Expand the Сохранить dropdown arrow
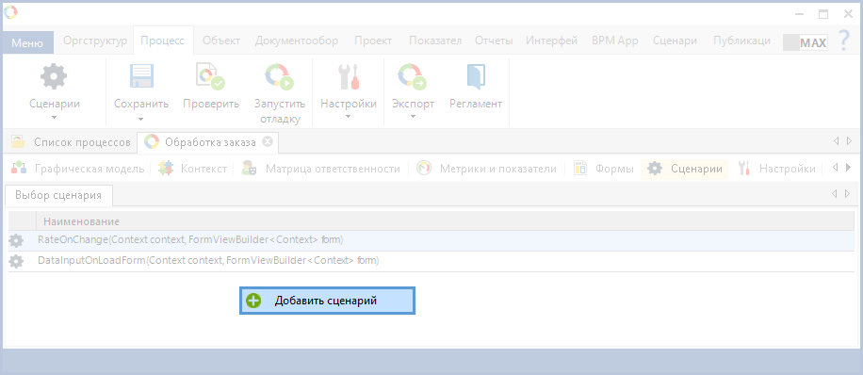This screenshot has width=863, height=375. [141, 119]
